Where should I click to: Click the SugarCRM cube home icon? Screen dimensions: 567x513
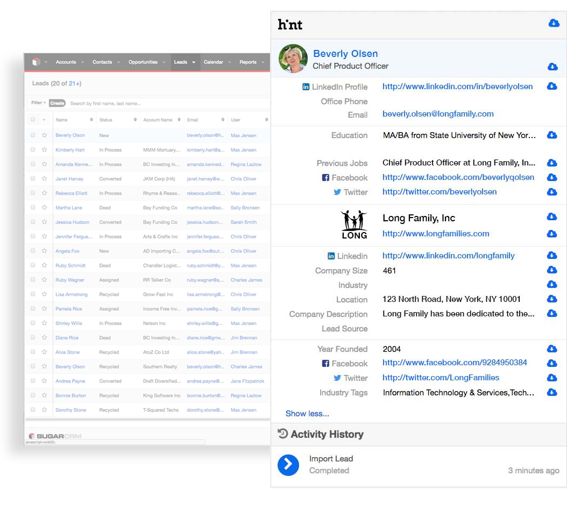click(36, 62)
